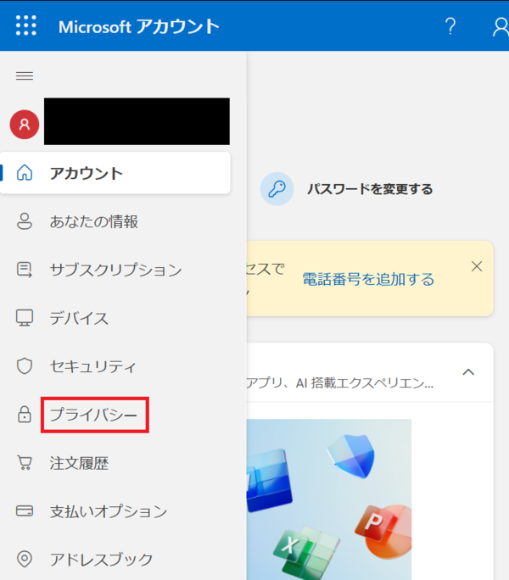
Task: Click the cart icon beside 注文履歴
Action: (x=25, y=463)
